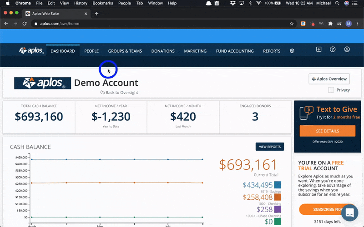The image size is (364, 227).
Task: Click the $693,161 current total value
Action: coord(248,165)
